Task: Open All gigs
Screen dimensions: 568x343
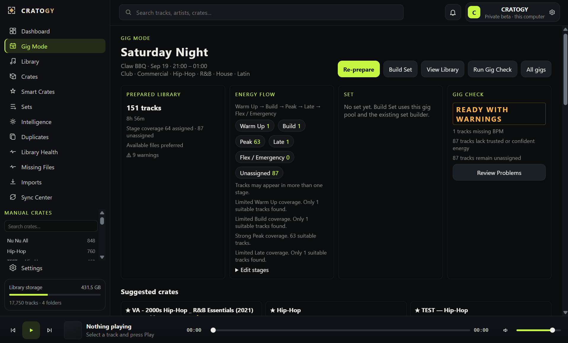Action: [536, 69]
